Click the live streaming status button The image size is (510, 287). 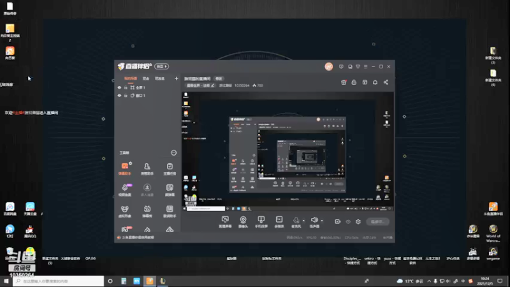point(377,221)
